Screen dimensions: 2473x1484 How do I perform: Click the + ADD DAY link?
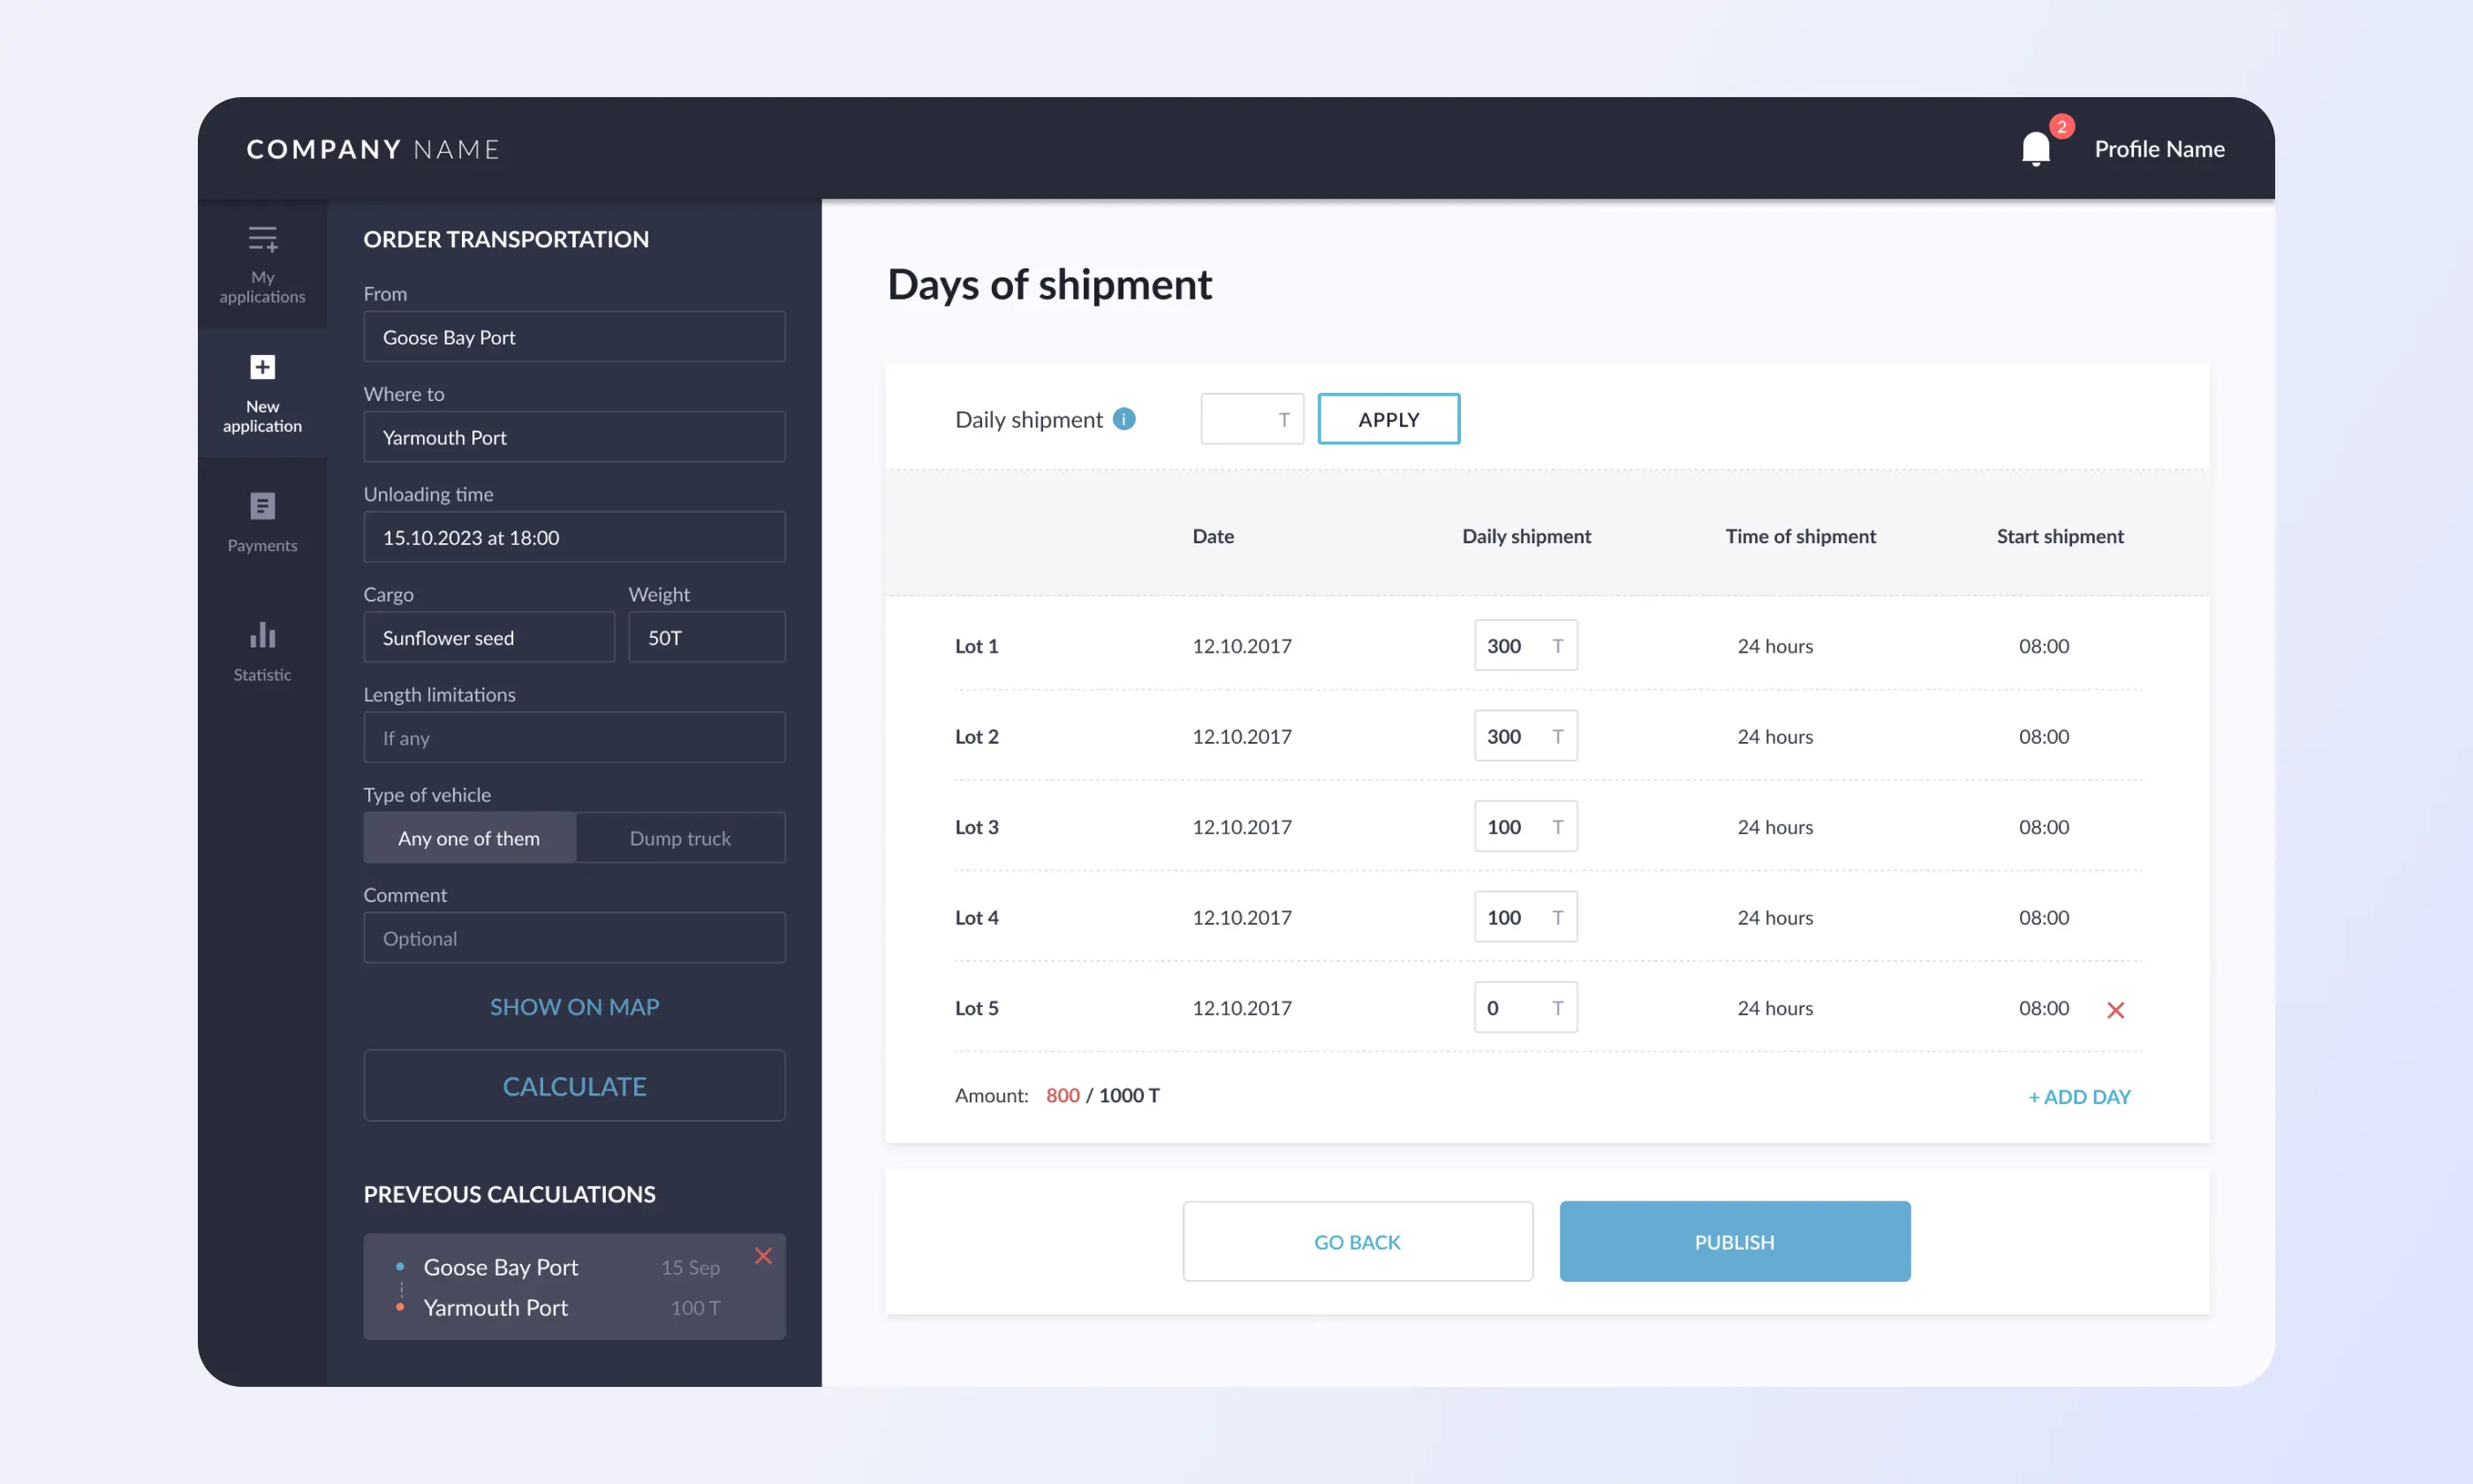2080,1097
